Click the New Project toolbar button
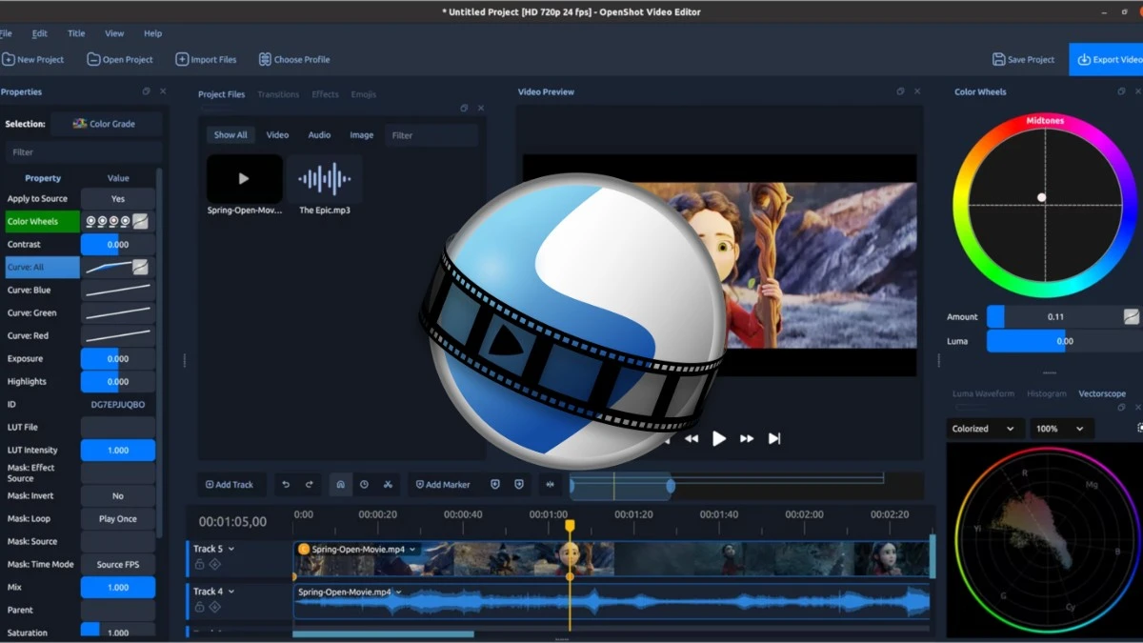The height and width of the screenshot is (643, 1143). coord(33,59)
